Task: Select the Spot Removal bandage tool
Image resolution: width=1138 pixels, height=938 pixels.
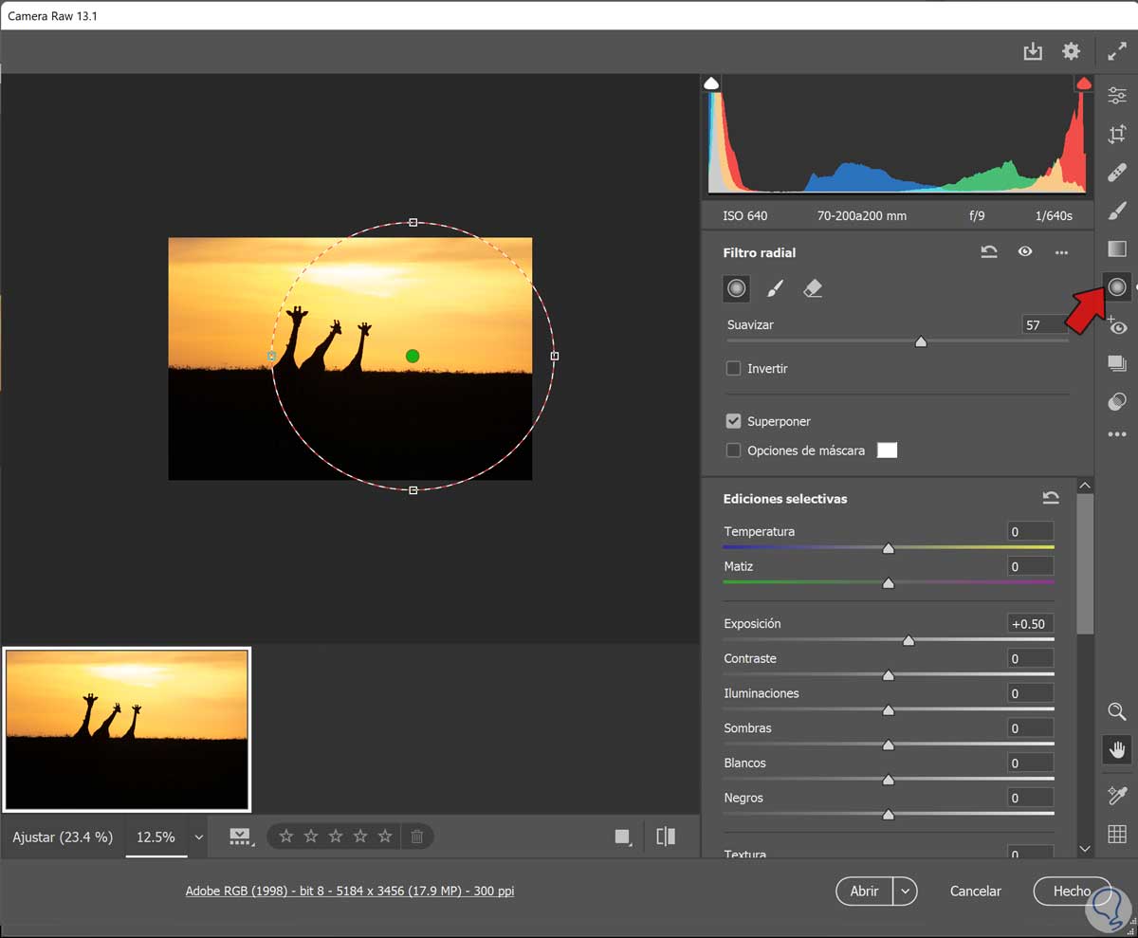Action: pos(1117,173)
